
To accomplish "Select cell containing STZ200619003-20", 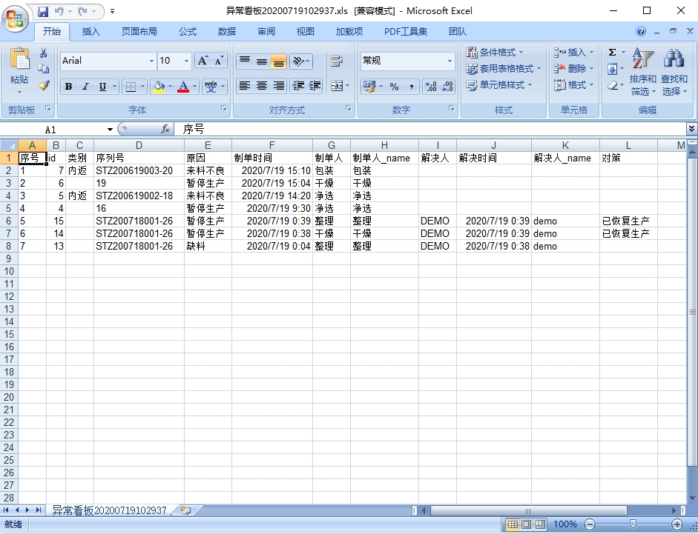I will point(139,170).
